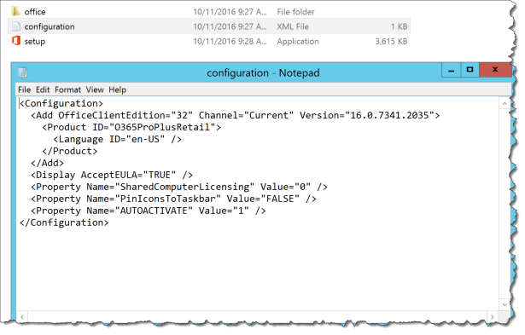Click the AUTOACTIVATE property line
The image size is (525, 335).
click(149, 211)
